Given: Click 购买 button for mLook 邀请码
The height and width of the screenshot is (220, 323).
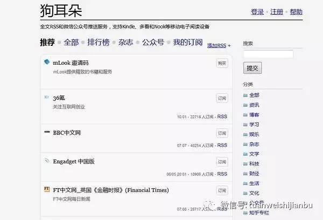Looking at the screenshot, I should [x=222, y=64].
